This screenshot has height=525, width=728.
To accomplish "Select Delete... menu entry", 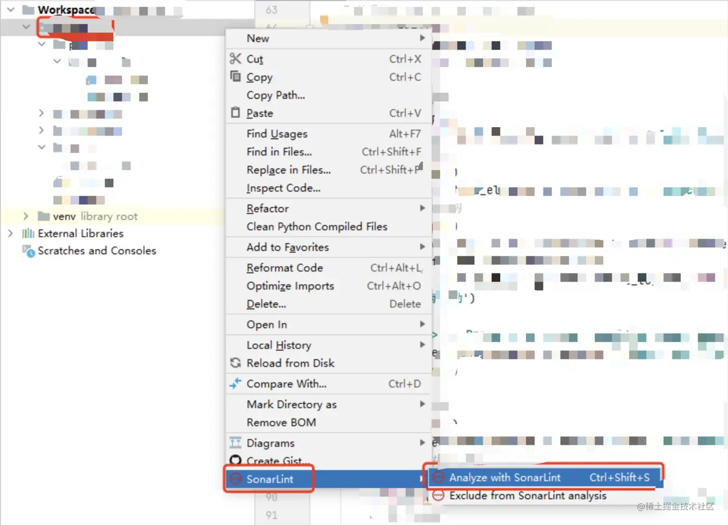I will pos(328,304).
